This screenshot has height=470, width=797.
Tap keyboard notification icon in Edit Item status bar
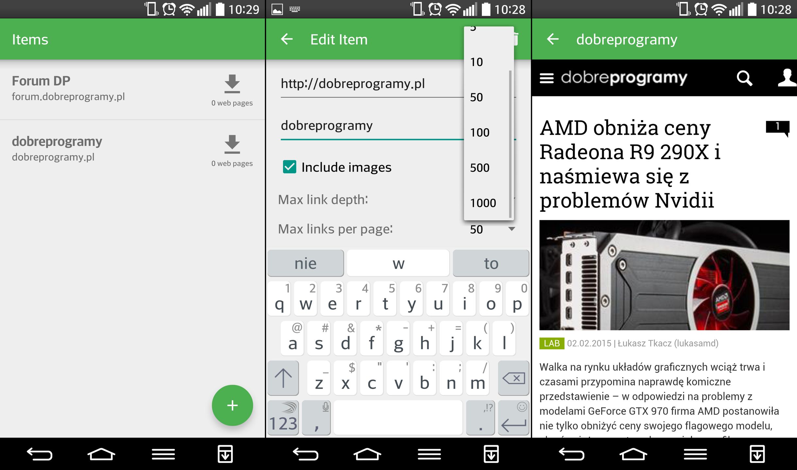pyautogui.click(x=295, y=9)
